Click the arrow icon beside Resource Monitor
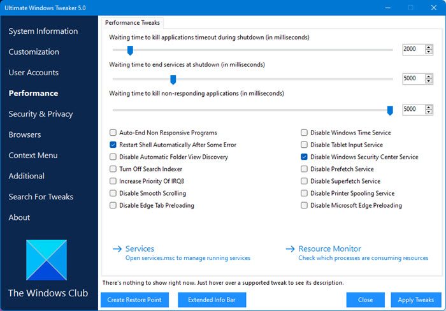 pos(290,249)
